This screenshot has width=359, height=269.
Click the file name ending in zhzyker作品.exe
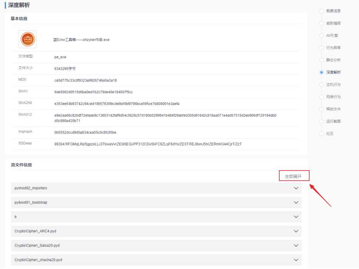pyautogui.click(x=81, y=40)
